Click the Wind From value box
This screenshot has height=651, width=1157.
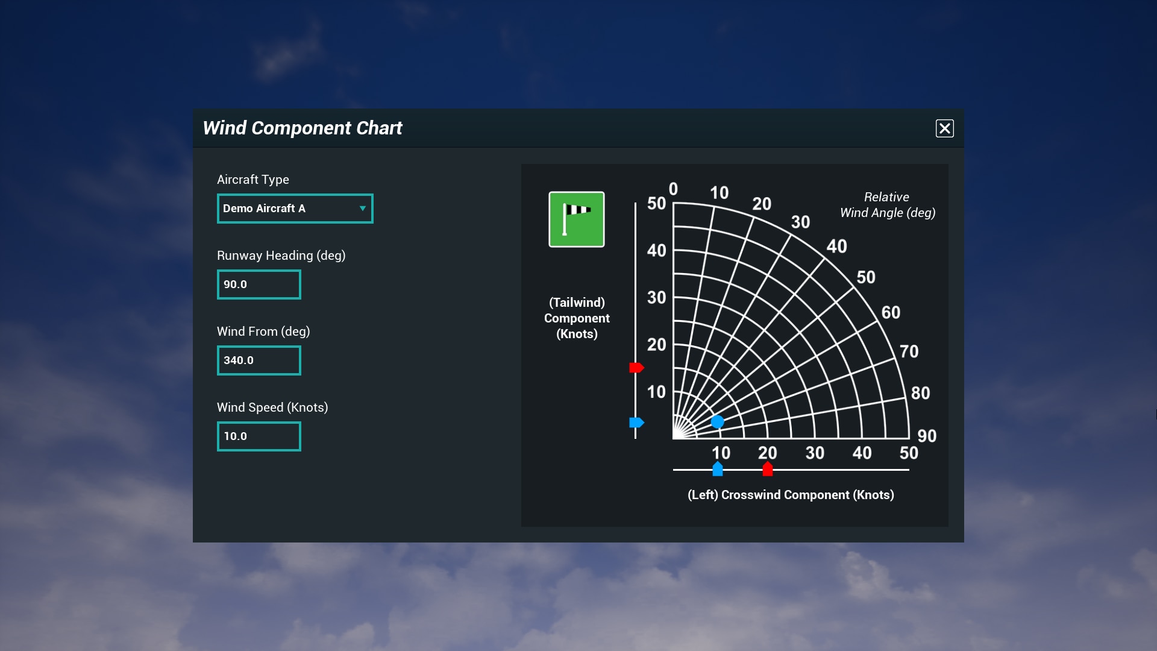pyautogui.click(x=259, y=360)
